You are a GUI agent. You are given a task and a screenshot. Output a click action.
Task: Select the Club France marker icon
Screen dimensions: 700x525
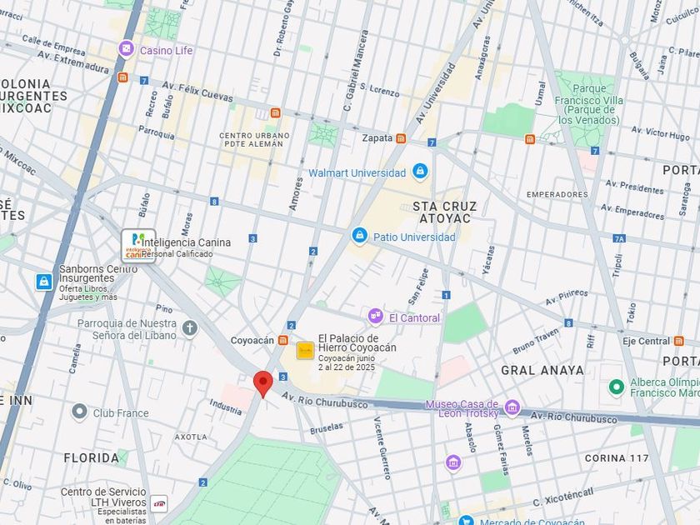(x=79, y=412)
